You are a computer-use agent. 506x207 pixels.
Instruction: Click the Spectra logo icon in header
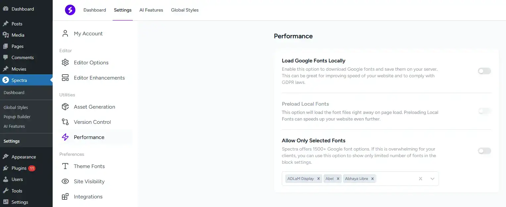(x=70, y=10)
